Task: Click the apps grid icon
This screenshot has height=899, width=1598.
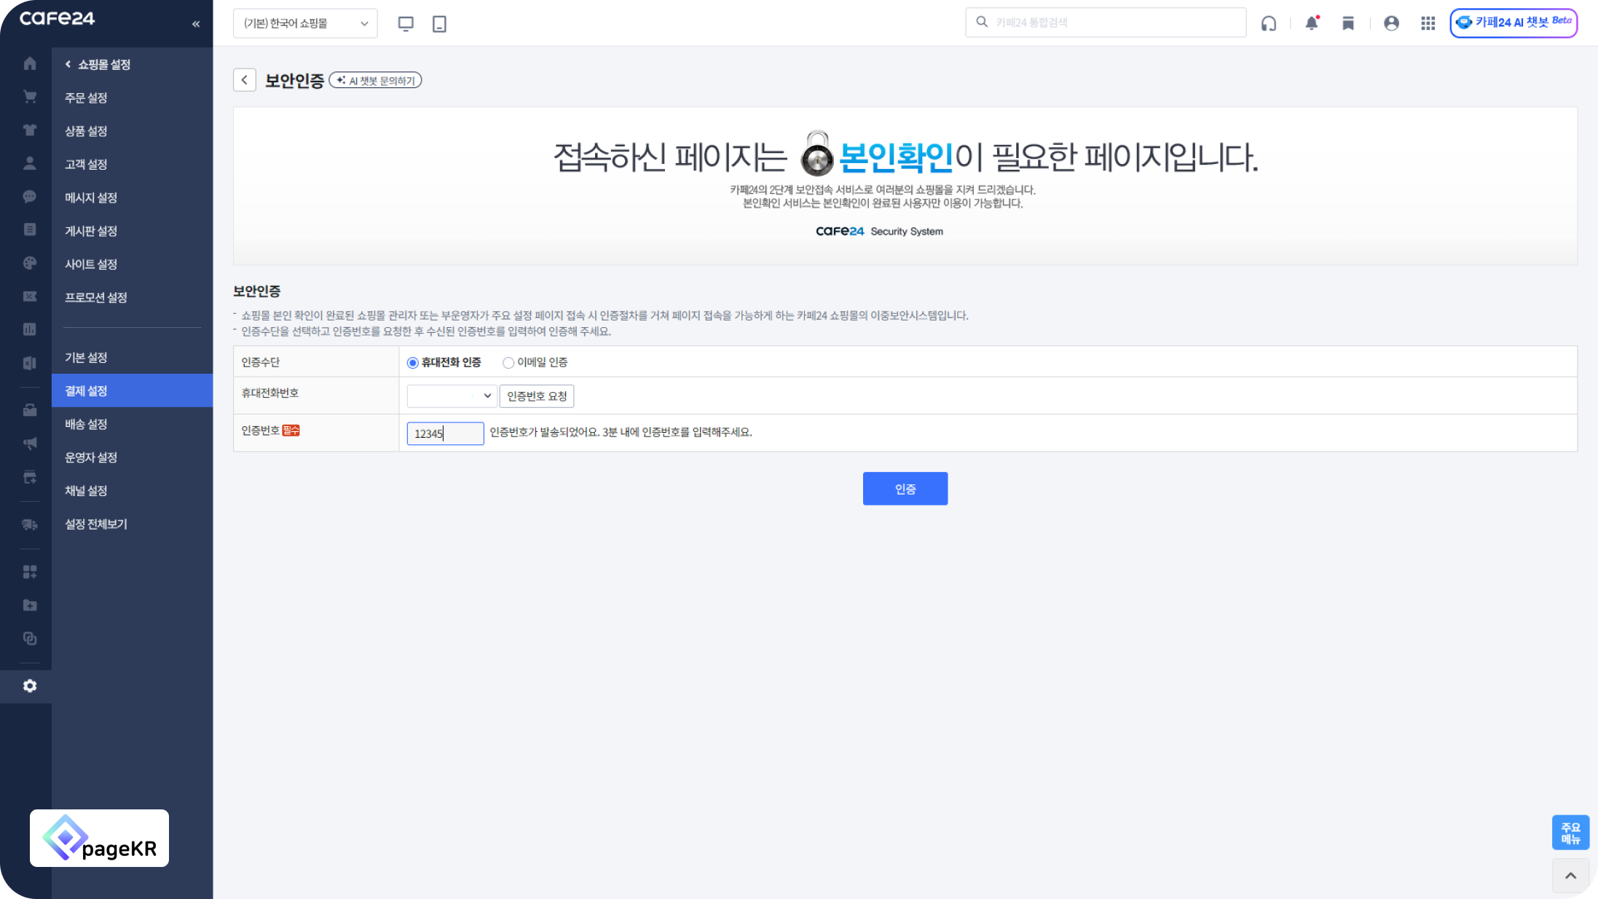Action: click(x=1428, y=23)
